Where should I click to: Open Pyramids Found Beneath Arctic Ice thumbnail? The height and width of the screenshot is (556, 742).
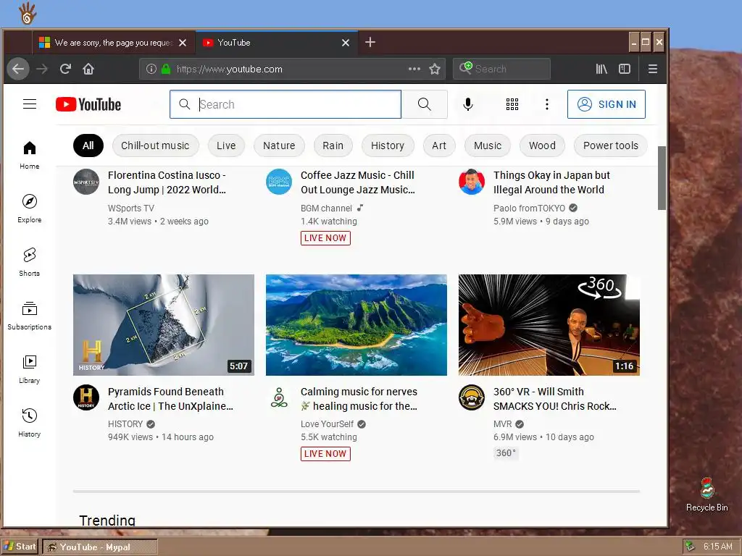tap(164, 325)
